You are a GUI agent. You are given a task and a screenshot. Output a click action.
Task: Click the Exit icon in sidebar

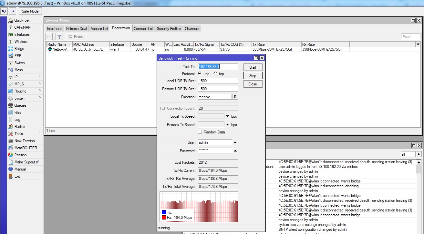11,176
